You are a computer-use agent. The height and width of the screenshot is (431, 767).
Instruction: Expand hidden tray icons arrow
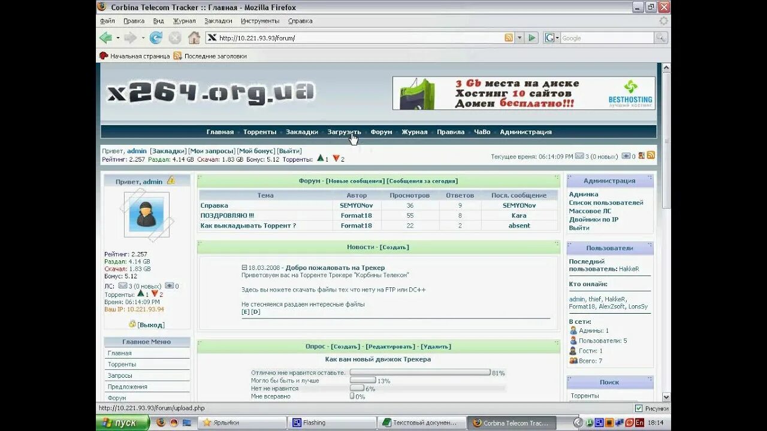pos(579,423)
